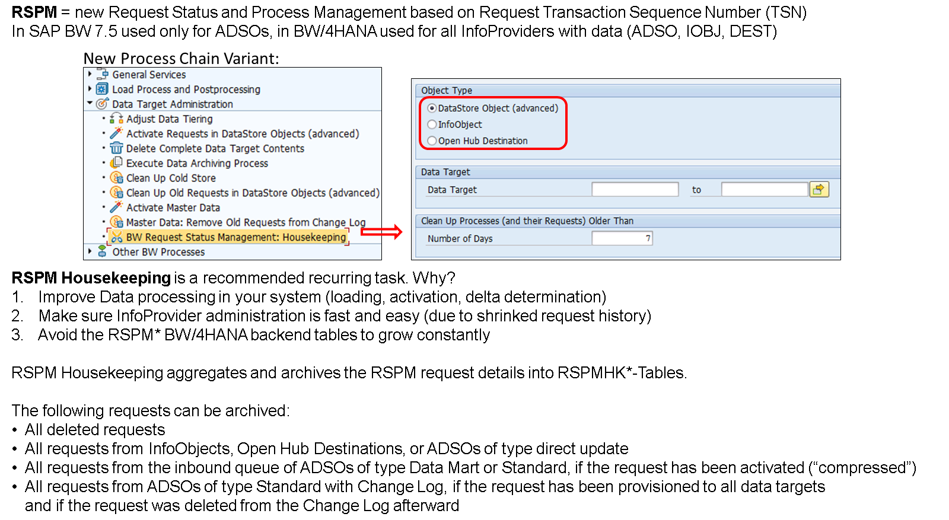Click the multiple selection arrow button for Data Target

[x=819, y=189]
